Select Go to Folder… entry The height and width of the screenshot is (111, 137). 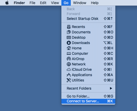point(88,96)
